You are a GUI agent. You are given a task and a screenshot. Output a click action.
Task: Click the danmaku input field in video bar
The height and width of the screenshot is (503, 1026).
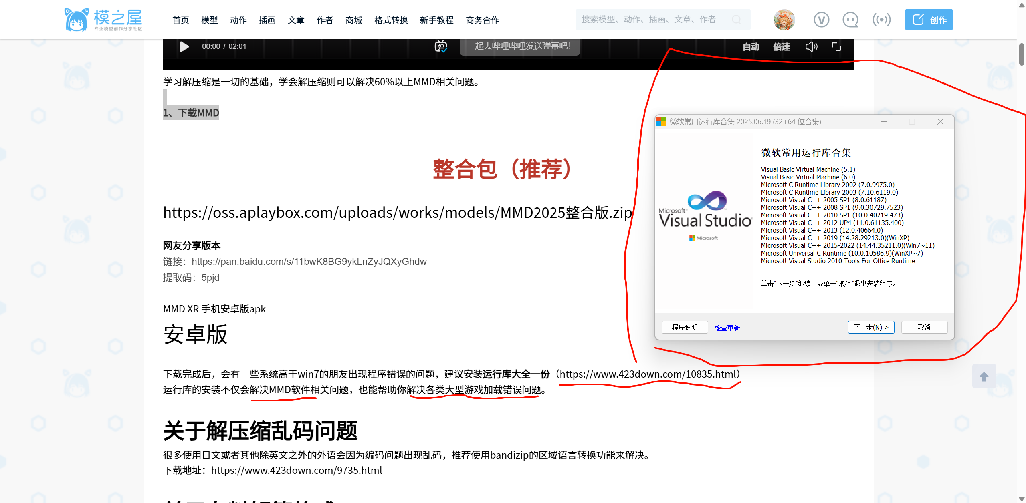coord(519,46)
